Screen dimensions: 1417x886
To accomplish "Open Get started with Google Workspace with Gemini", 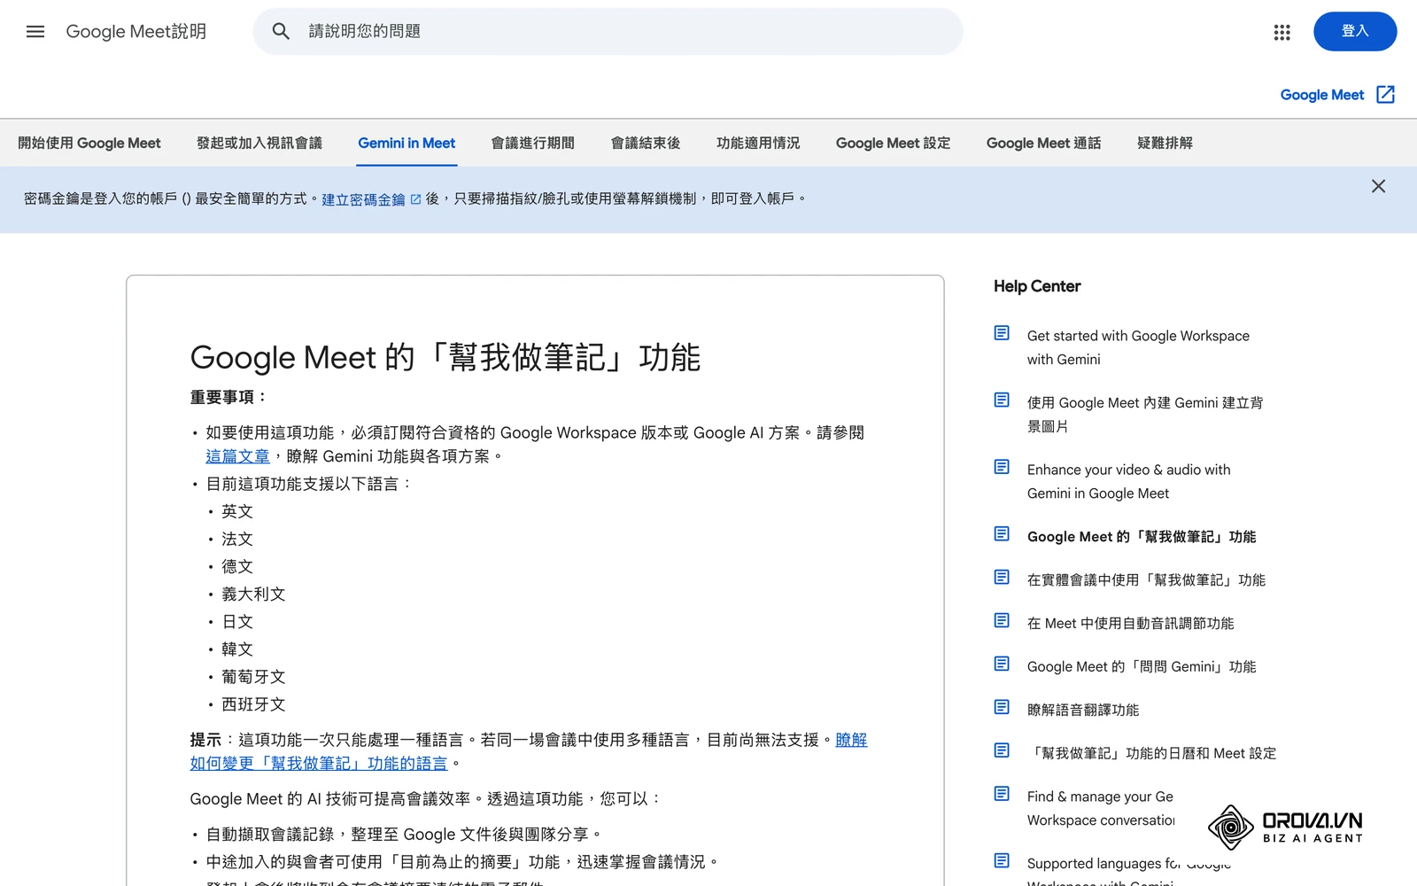I will 1138,347.
